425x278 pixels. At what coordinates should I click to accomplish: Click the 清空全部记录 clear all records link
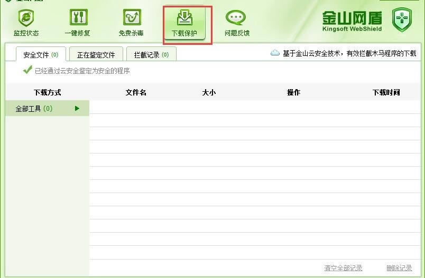point(343,268)
